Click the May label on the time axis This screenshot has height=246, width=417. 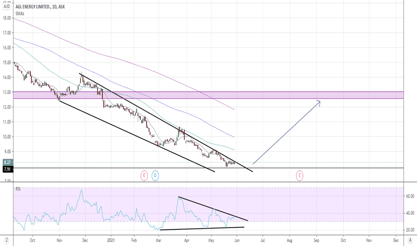211,241
